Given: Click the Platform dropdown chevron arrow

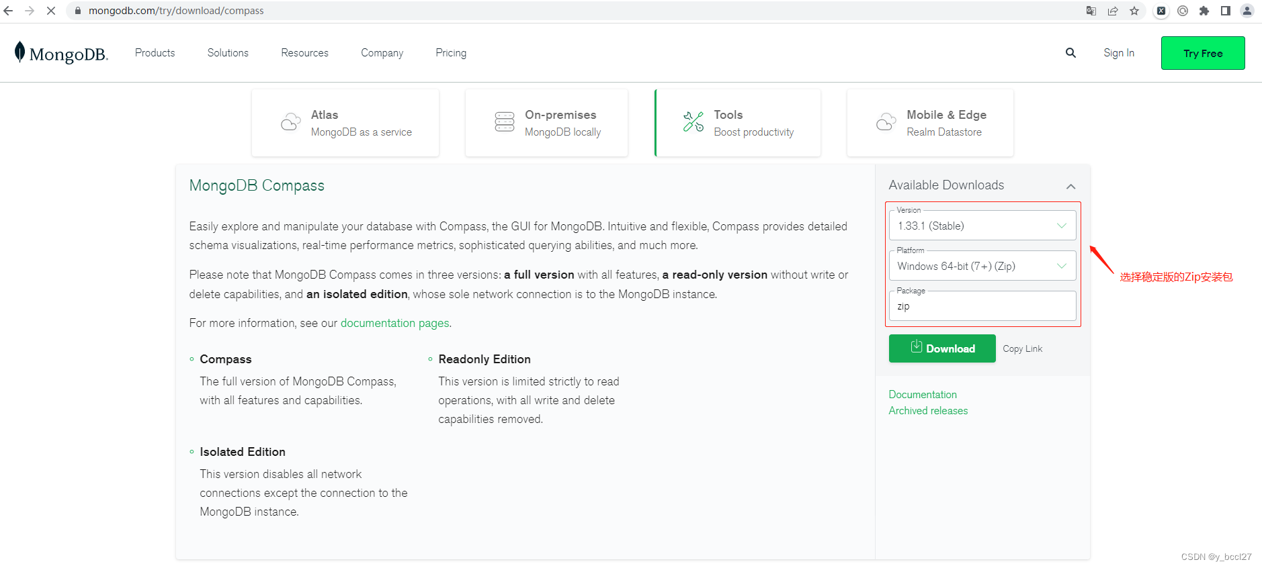Looking at the screenshot, I should click(x=1062, y=266).
